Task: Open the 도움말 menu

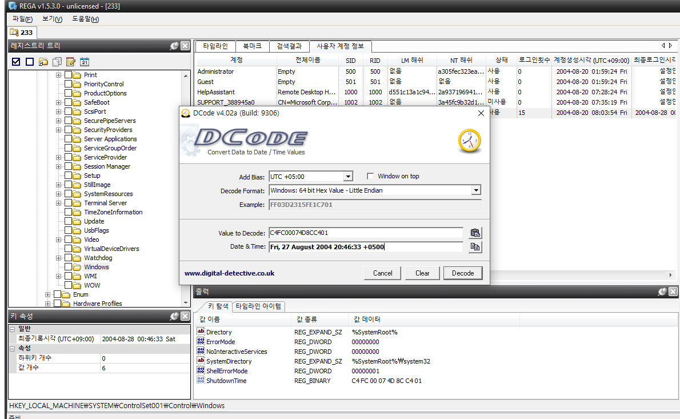Action: (85, 19)
